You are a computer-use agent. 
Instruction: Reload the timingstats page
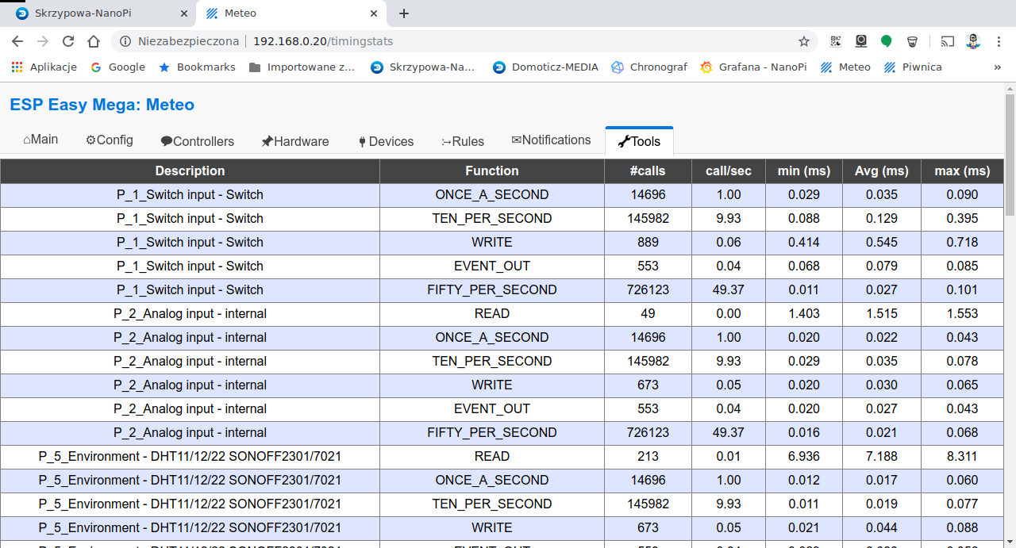click(68, 41)
